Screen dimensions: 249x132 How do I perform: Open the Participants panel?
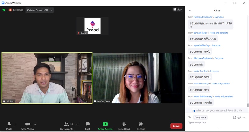(x=67, y=126)
